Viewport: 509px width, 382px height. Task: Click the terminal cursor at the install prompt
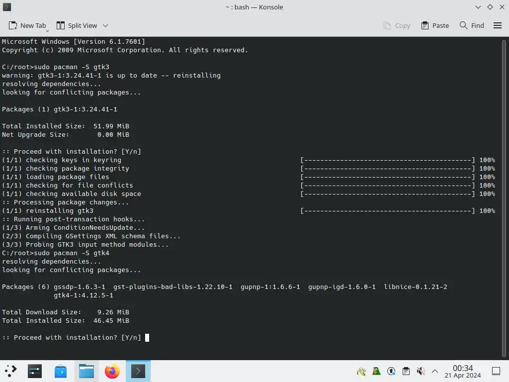point(147,338)
